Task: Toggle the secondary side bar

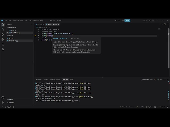Action: (x=153, y=20)
